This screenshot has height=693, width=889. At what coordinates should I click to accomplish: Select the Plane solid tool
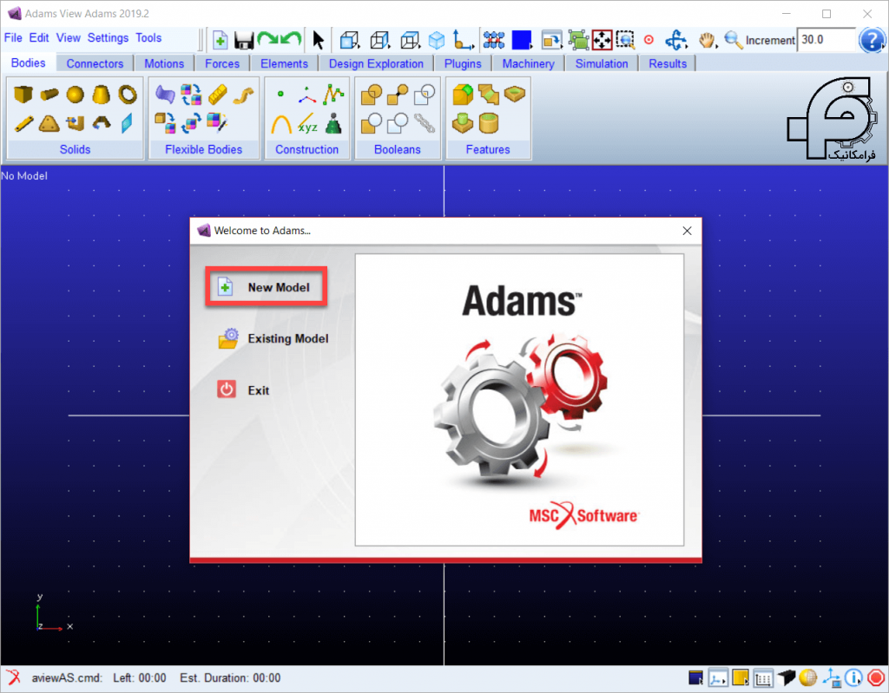coord(127,123)
